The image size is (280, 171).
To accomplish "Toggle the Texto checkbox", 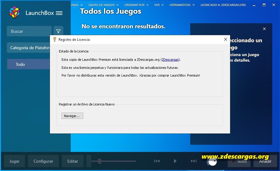I will [x=233, y=161].
